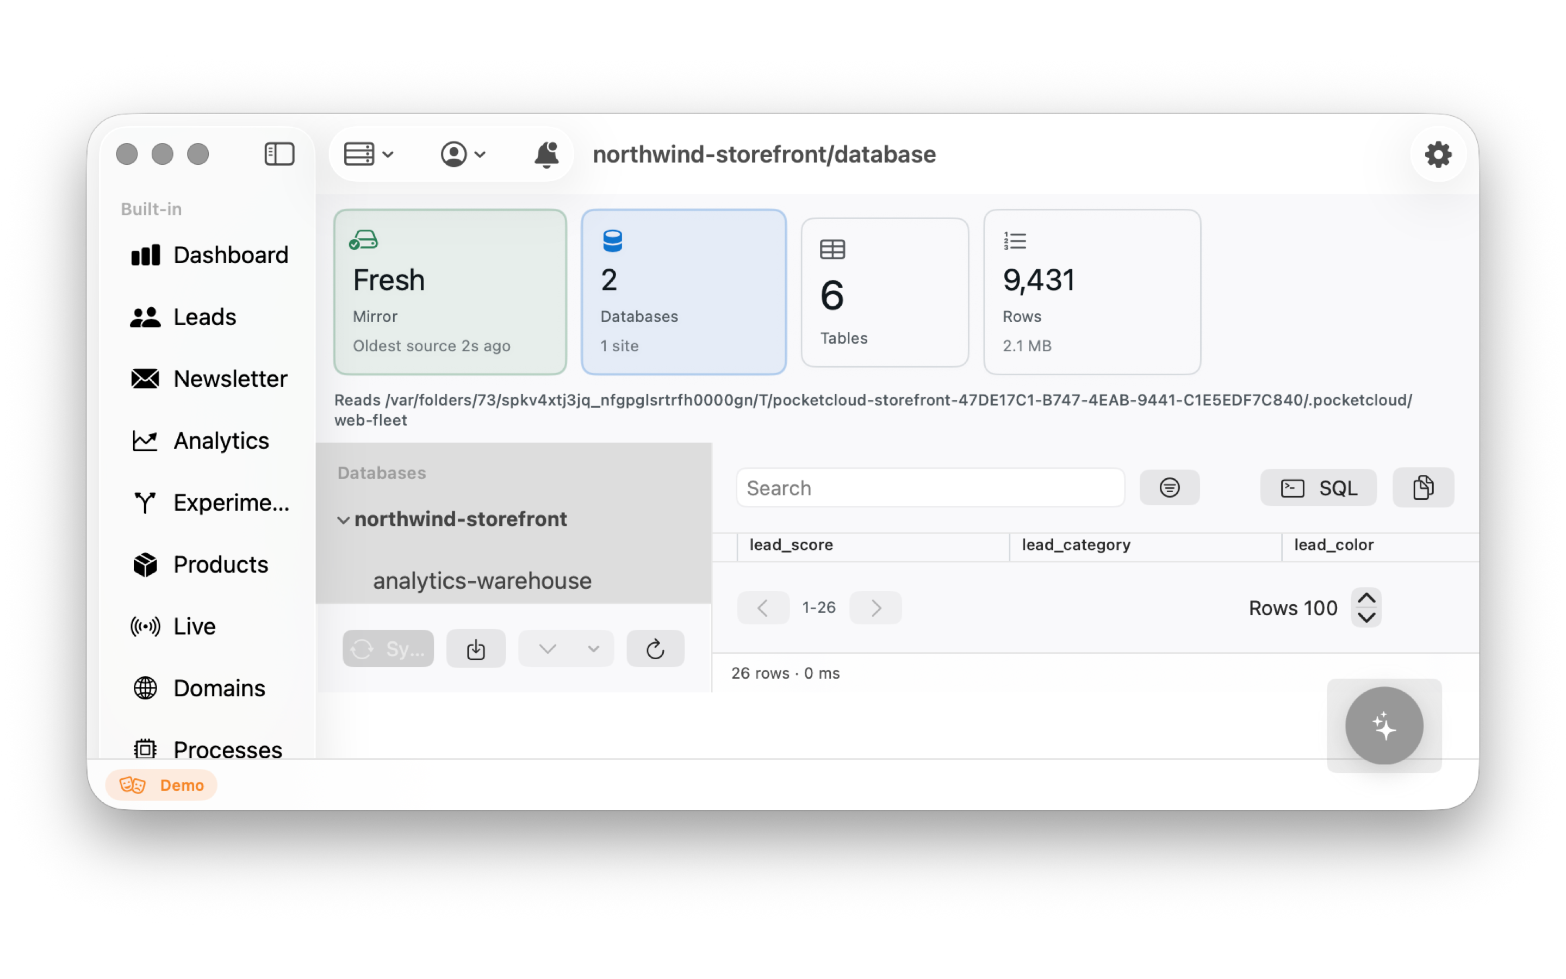The width and height of the screenshot is (1566, 979).
Task: Toggle the sidebar panel icon
Action: tap(279, 154)
